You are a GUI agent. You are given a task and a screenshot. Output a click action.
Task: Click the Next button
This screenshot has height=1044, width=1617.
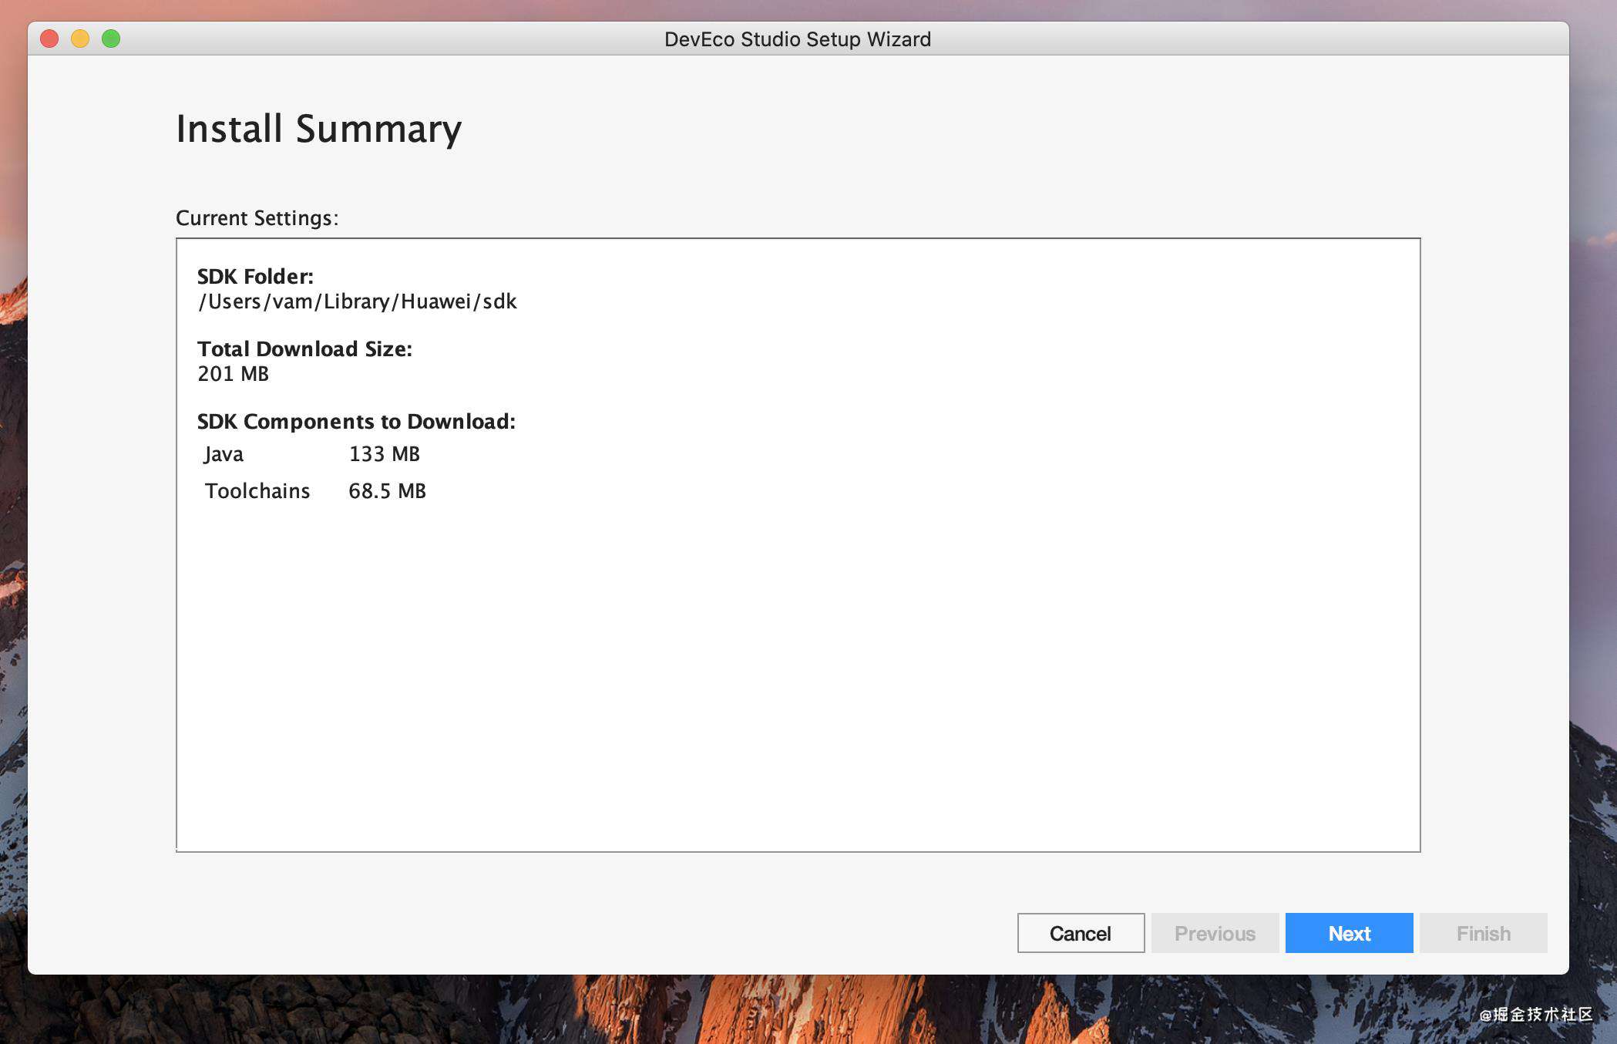point(1349,933)
